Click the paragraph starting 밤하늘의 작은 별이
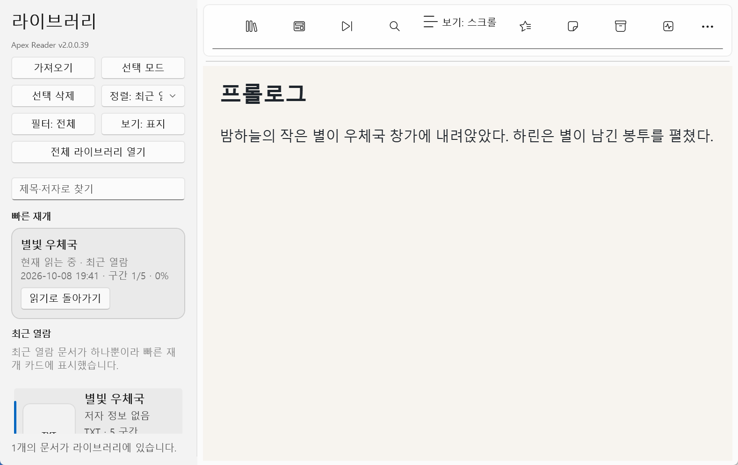The height and width of the screenshot is (465, 738). coord(467,136)
